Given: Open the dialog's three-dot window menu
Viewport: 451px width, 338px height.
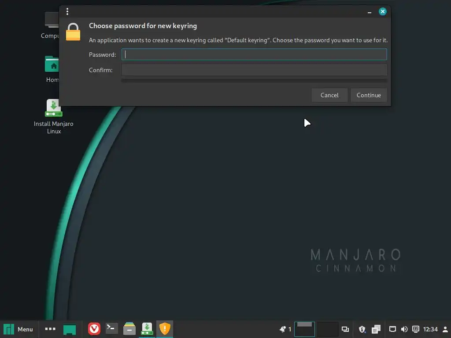Looking at the screenshot, I should pyautogui.click(x=67, y=11).
